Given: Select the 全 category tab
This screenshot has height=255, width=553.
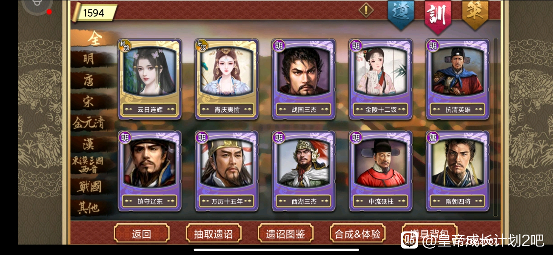Looking at the screenshot, I should (x=94, y=38).
